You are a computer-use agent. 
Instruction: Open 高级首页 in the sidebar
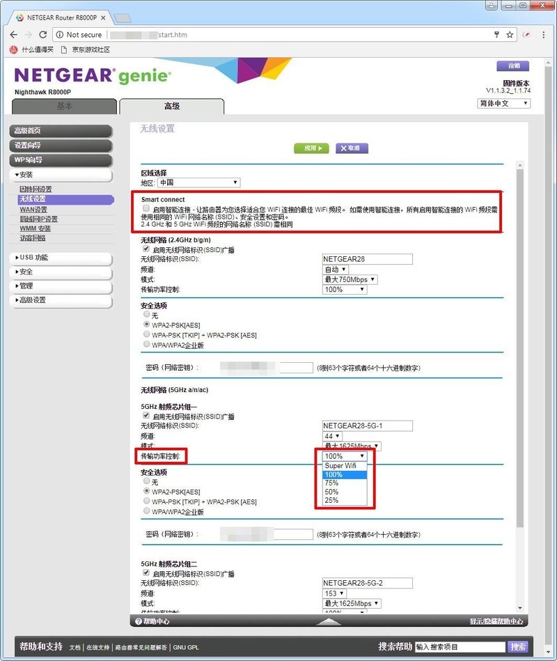(x=61, y=131)
